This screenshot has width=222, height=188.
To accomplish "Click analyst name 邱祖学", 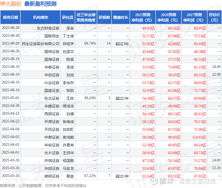I will pyautogui.click(x=68, y=44).
